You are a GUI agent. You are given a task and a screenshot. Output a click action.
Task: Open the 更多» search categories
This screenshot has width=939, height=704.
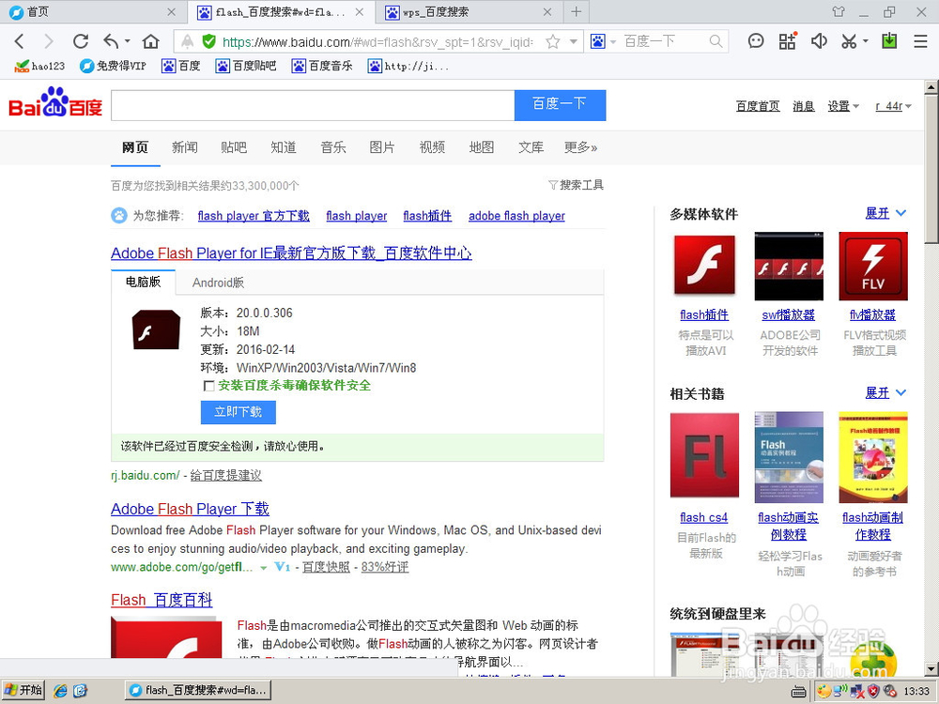click(x=580, y=147)
